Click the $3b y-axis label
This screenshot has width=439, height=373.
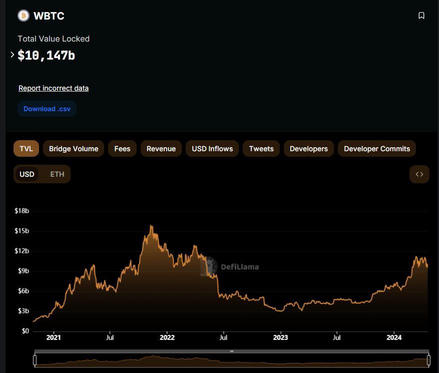[24, 311]
